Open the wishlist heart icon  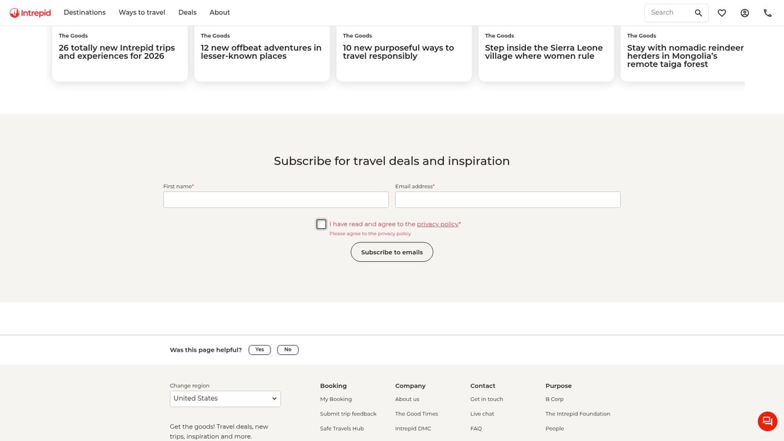point(722,13)
